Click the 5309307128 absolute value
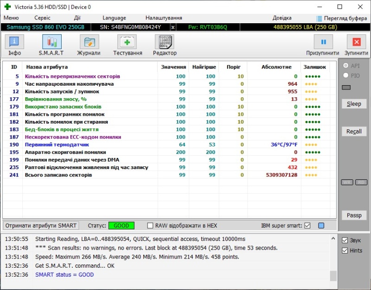 click(281, 175)
